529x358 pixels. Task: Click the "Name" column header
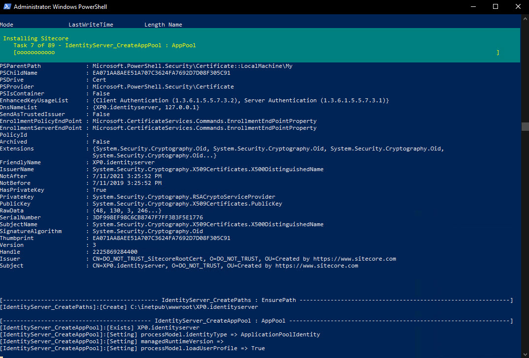(x=175, y=25)
